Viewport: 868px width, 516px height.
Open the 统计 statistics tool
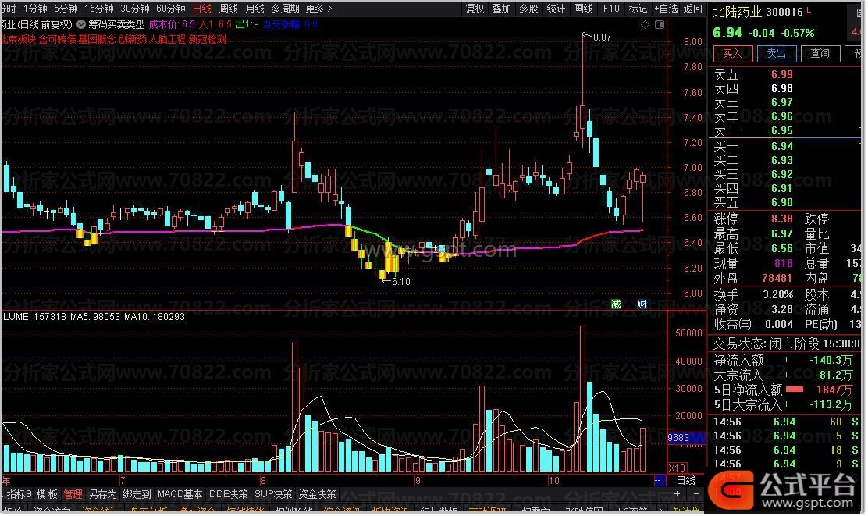(x=556, y=9)
